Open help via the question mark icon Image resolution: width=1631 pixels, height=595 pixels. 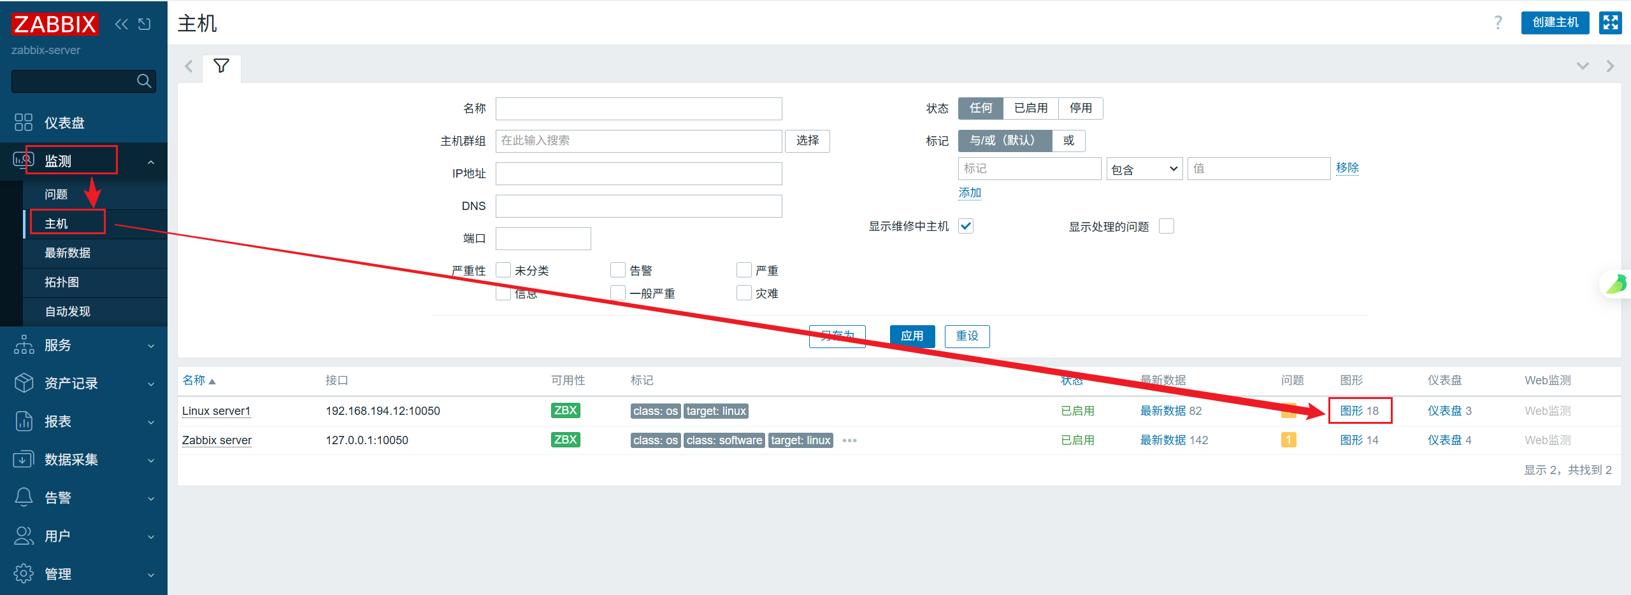pos(1498,23)
